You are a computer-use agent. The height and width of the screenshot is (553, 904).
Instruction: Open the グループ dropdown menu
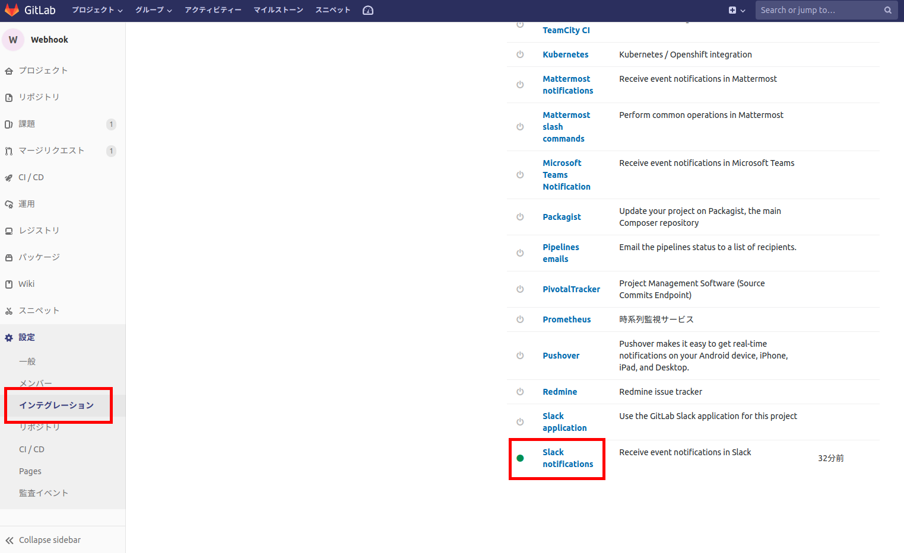click(153, 10)
